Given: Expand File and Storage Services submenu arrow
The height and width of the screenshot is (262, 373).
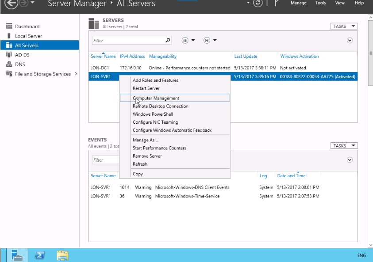Looking at the screenshot, I should [x=76, y=74].
